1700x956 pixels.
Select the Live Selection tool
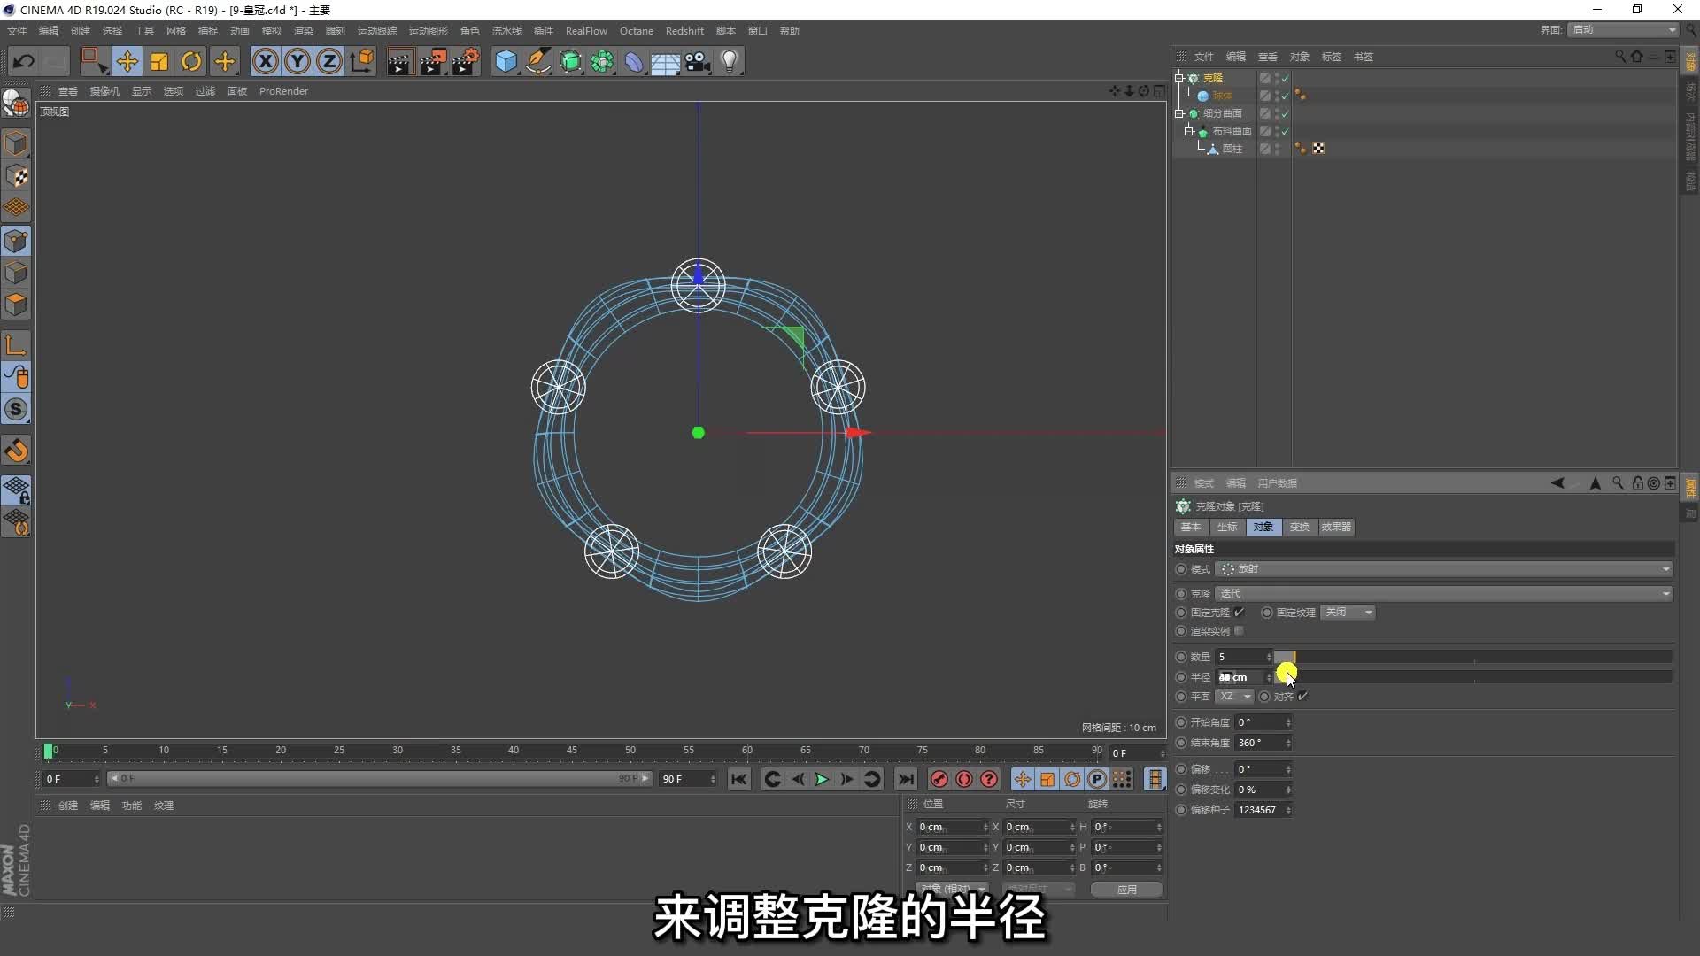[94, 61]
